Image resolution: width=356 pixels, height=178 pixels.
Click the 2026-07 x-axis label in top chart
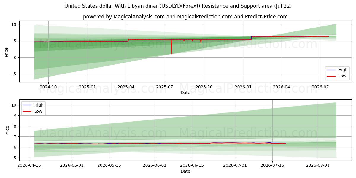tap(320, 87)
